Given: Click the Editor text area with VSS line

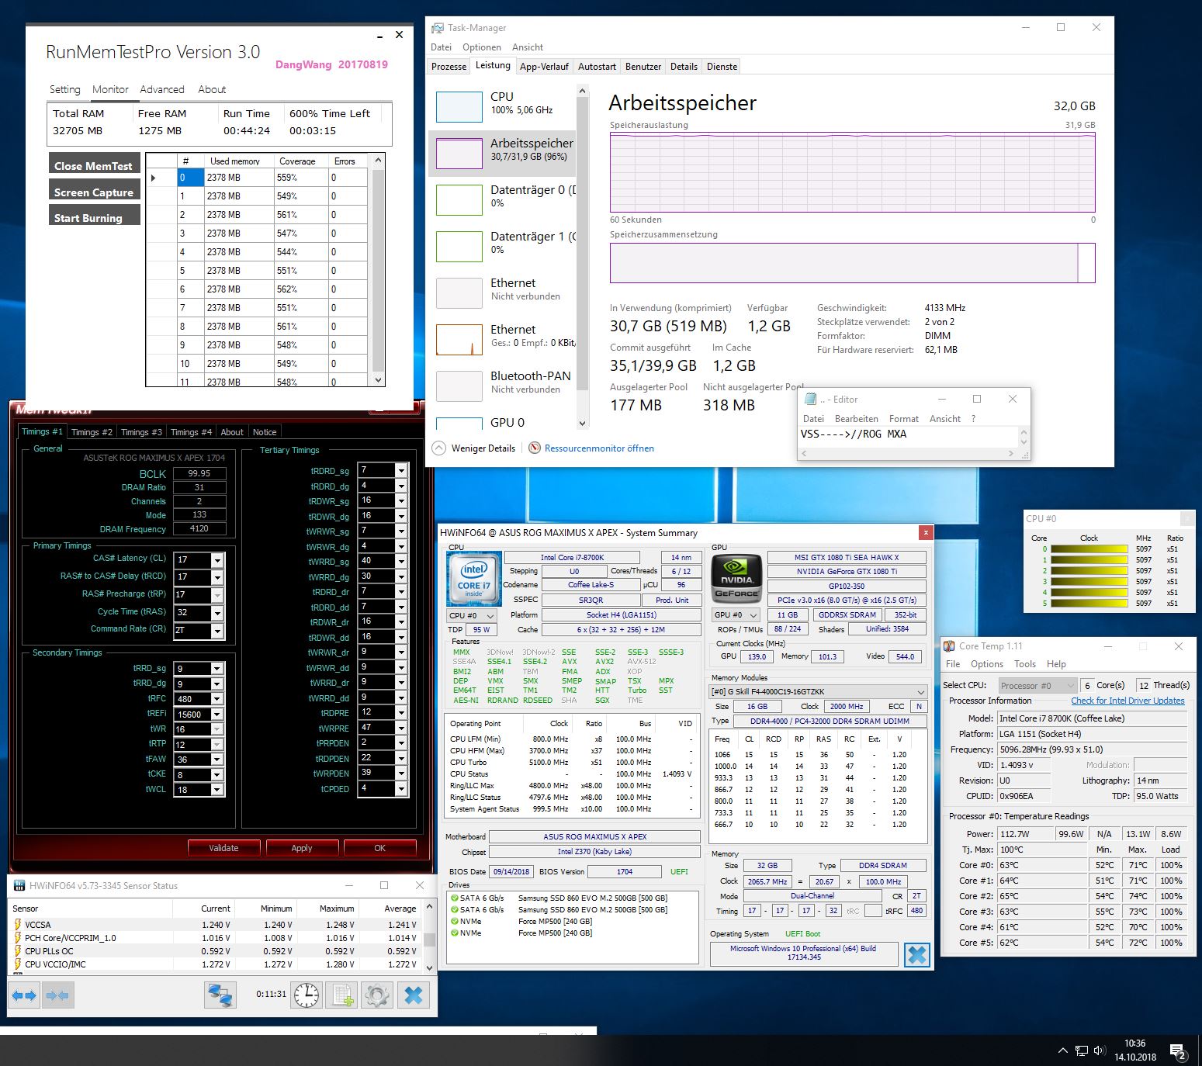Looking at the screenshot, I should [x=908, y=435].
